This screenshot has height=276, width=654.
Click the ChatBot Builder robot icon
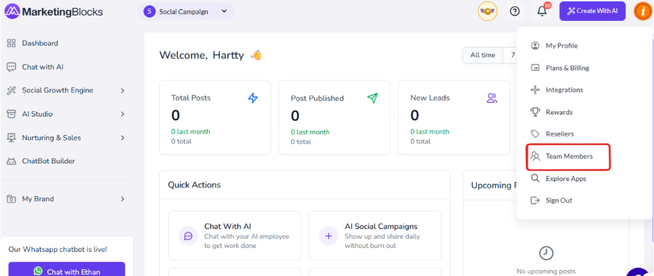11,161
